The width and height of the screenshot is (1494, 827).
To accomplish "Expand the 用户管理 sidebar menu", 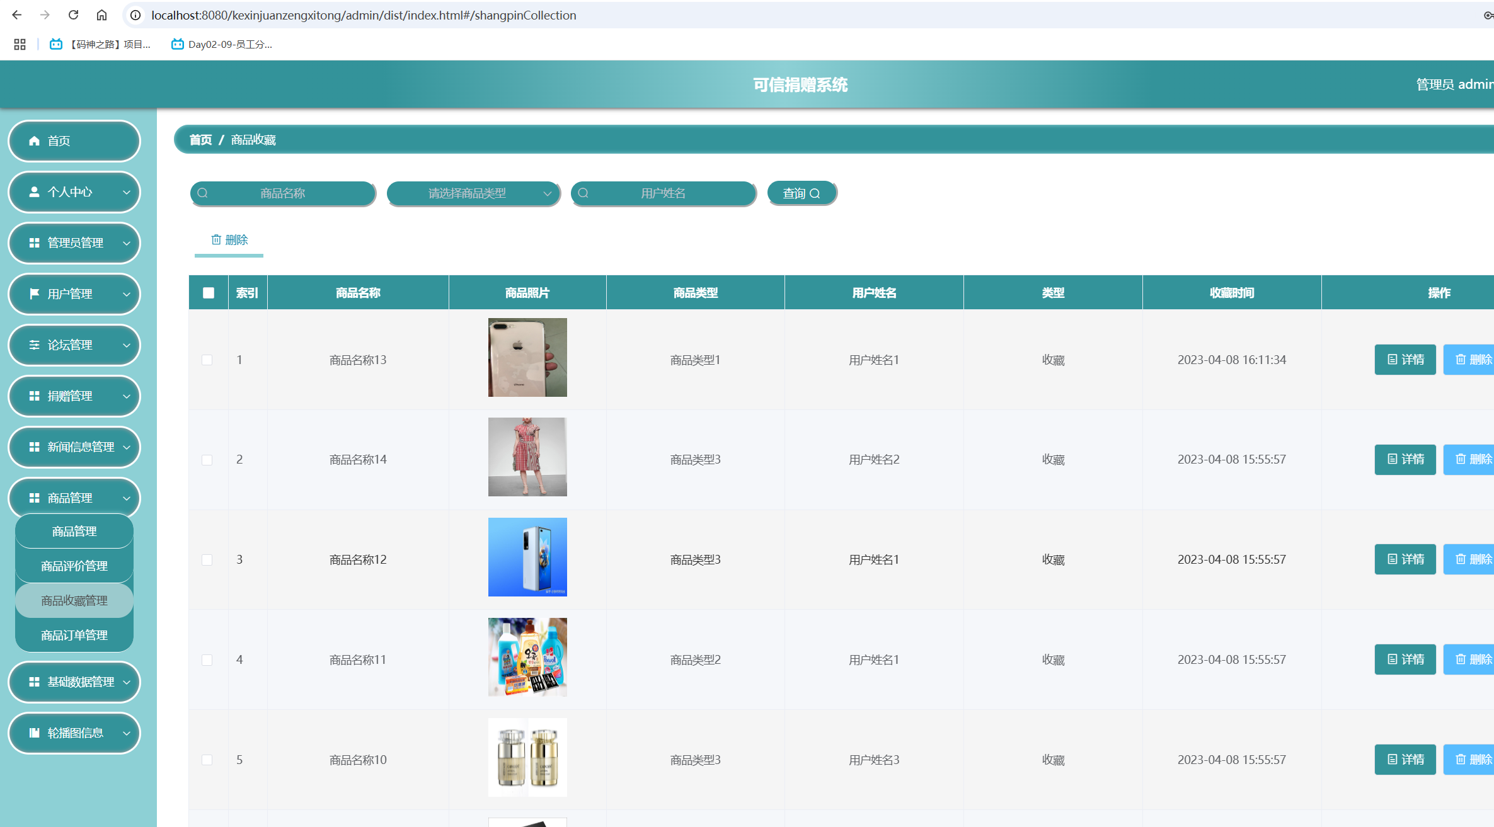I will (x=74, y=294).
